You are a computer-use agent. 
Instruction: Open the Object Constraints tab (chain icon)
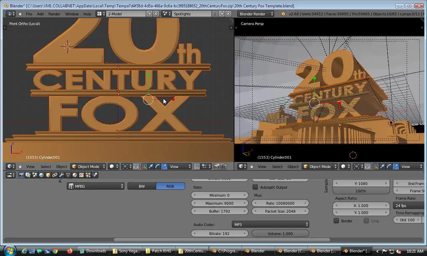[x=55, y=175]
